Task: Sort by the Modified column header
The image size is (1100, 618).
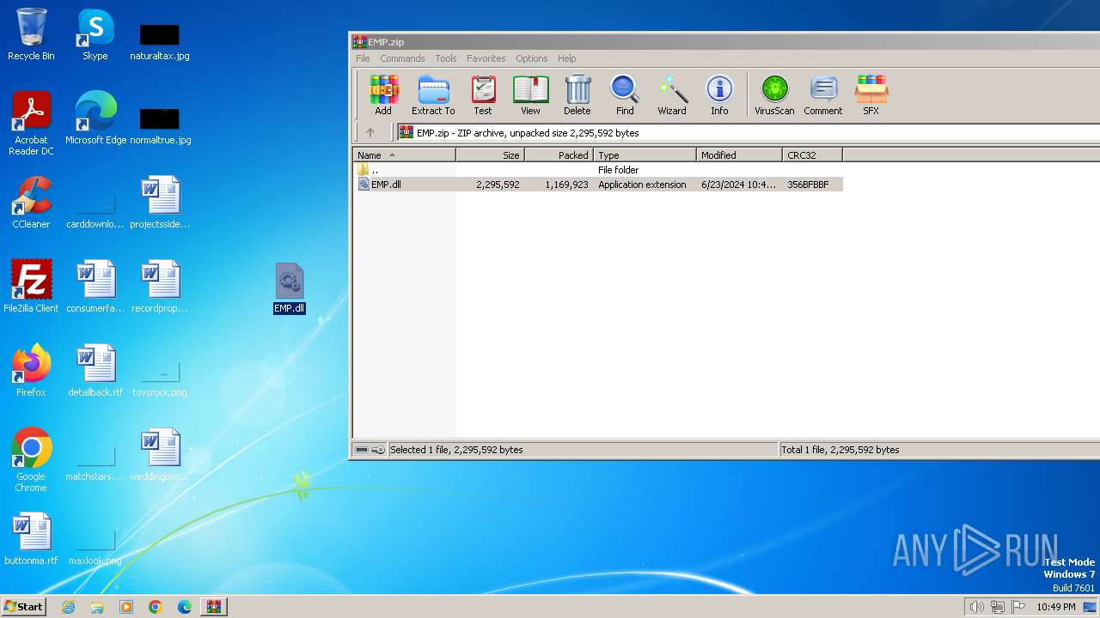Action: (739, 155)
